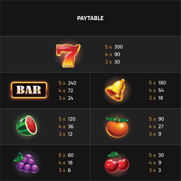The width and height of the screenshot is (181, 181).
Task: Click the golden bell symbol
Action: pos(115,90)
